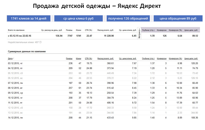Sort daily table by Клики header
This screenshot has height=130, width=205.
click(x=79, y=59)
